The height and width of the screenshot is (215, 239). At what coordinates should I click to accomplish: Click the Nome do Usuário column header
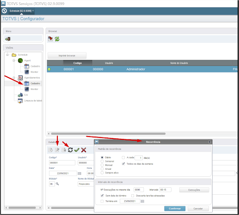pos(179,63)
